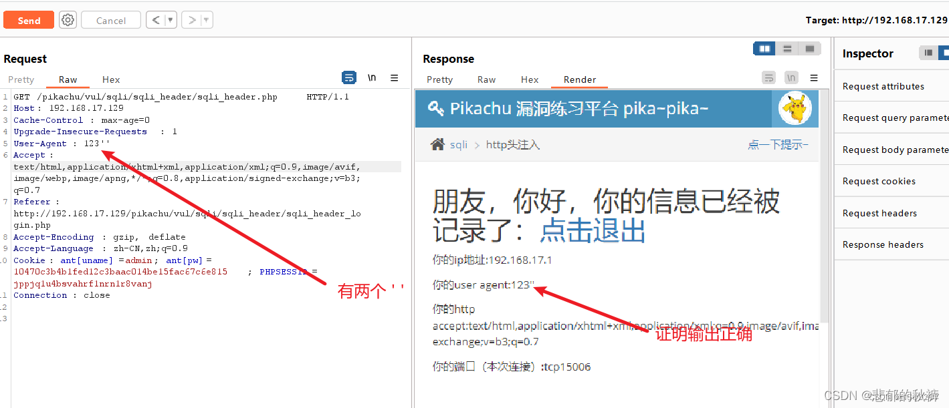This screenshot has width=949, height=408.
Task: Expand Request cookies in the Inspector
Action: point(879,180)
